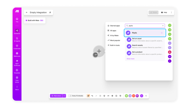
Task: Click the Show more link
Action: coord(130,59)
